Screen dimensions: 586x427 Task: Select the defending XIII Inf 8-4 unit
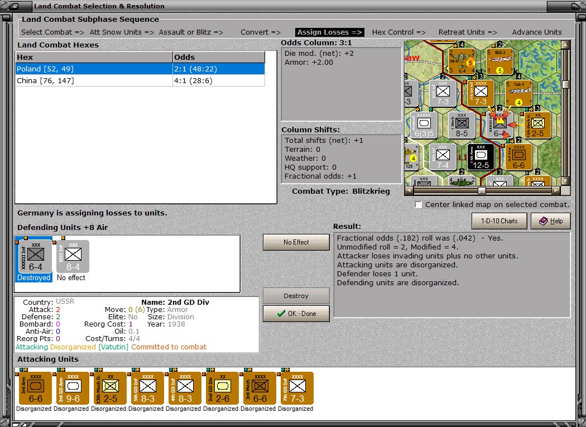[x=73, y=257]
